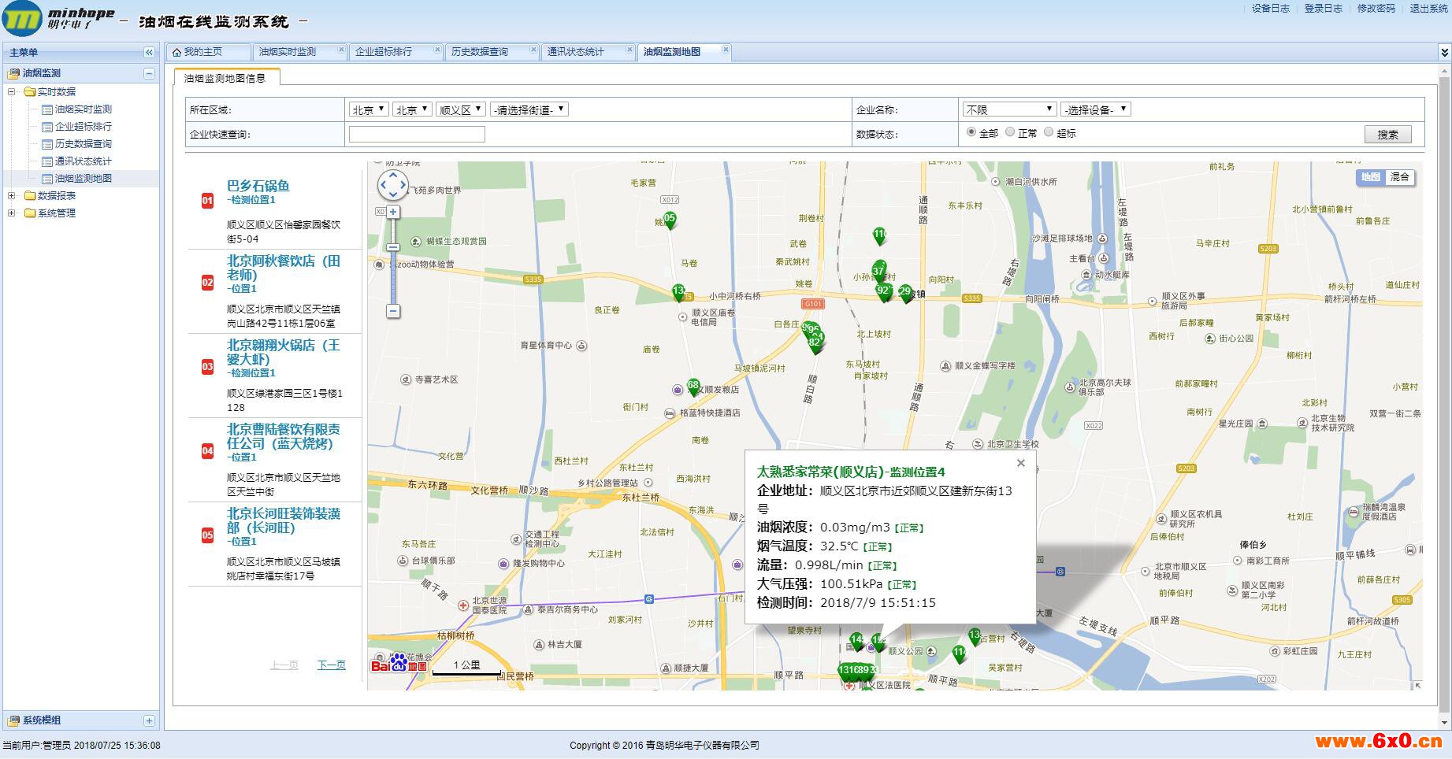Switch map to 地图 view
The width and height of the screenshot is (1452, 759).
coord(1371,177)
